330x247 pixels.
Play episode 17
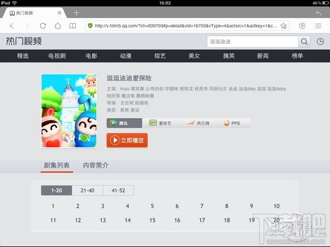pos(202,220)
